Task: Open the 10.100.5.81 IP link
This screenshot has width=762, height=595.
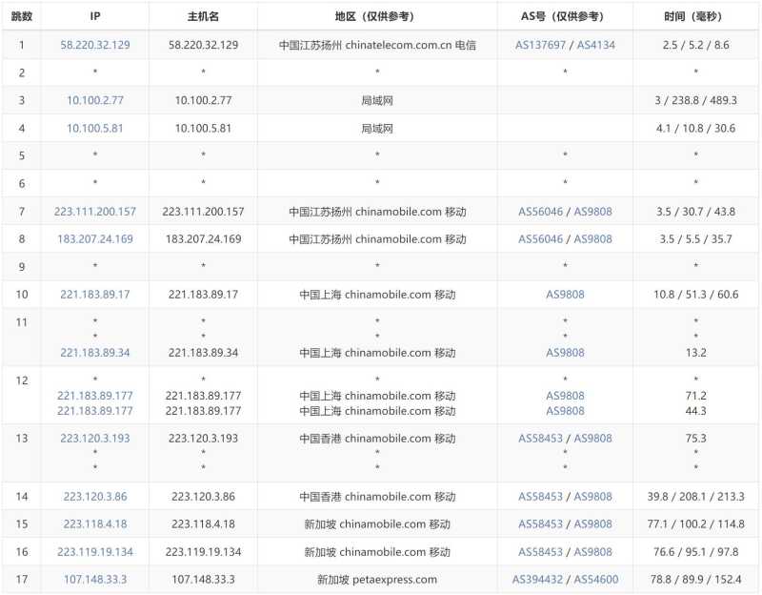Action: tap(93, 128)
